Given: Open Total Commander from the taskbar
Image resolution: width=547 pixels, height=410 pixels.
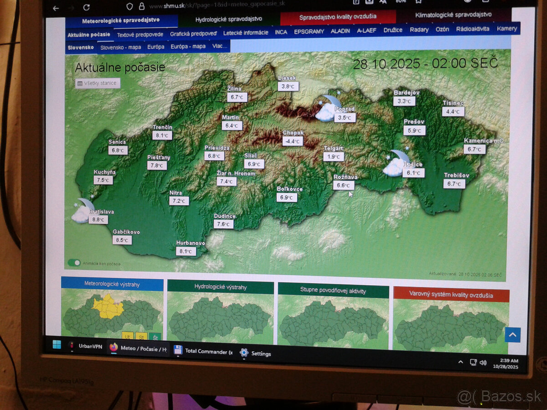Looking at the screenshot, I should [x=203, y=351].
